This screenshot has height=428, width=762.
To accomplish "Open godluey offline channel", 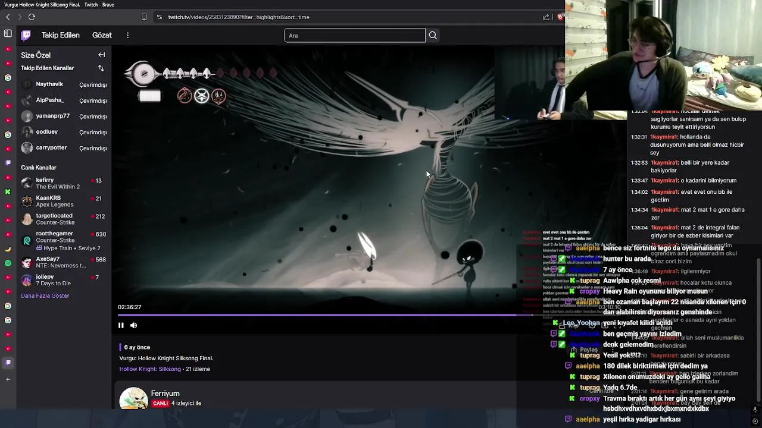I will click(64, 132).
